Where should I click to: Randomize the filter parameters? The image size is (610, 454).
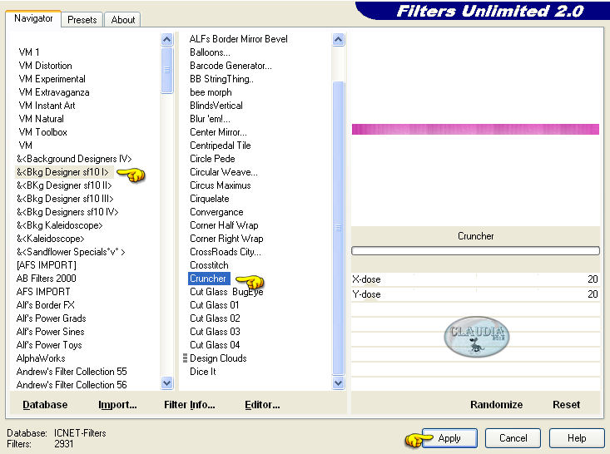pos(496,405)
